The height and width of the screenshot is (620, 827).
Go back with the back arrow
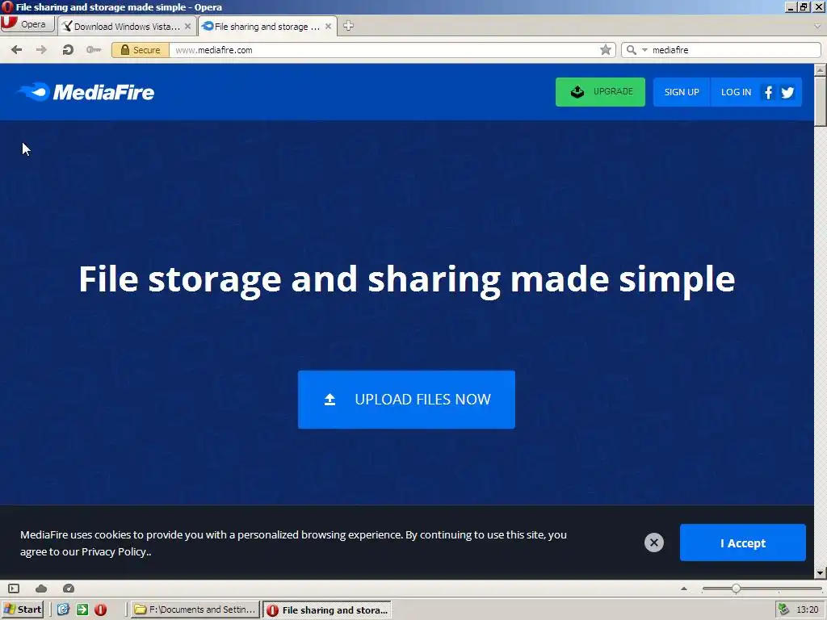(17, 50)
